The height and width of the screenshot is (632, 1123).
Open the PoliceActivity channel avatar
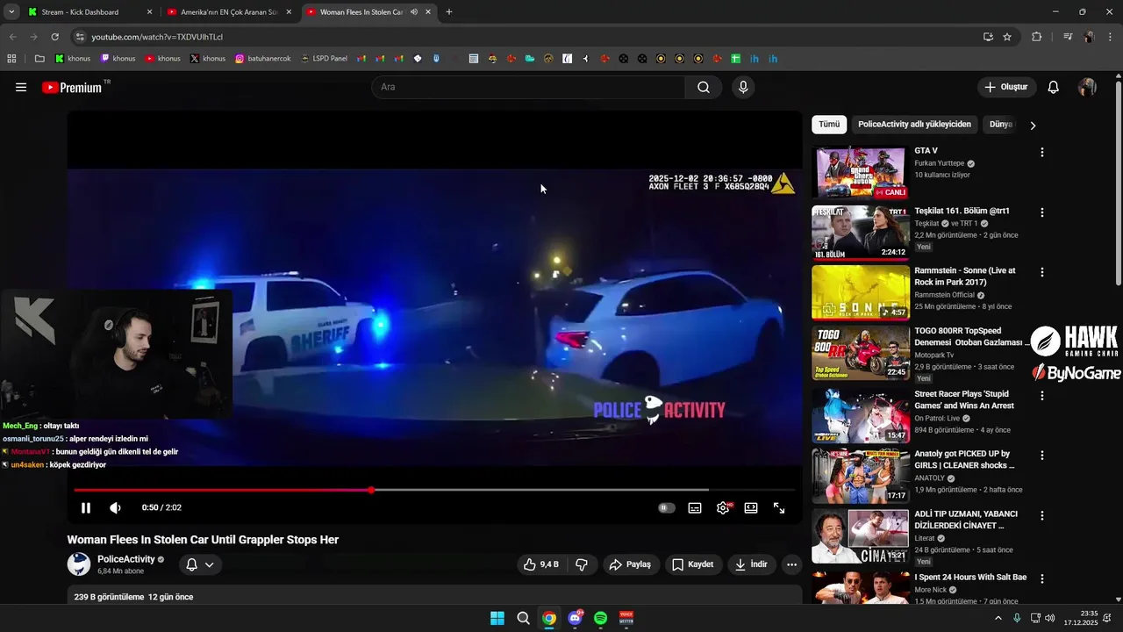click(x=79, y=564)
